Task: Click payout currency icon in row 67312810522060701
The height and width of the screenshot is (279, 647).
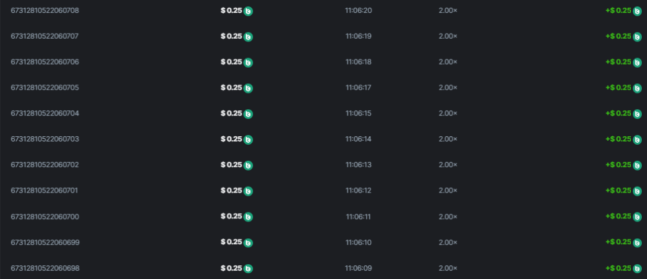Action: (x=637, y=191)
